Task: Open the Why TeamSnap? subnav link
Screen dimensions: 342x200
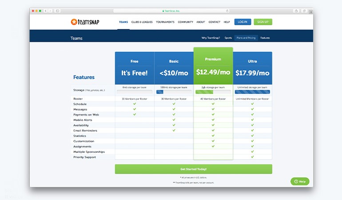Action: pos(211,38)
